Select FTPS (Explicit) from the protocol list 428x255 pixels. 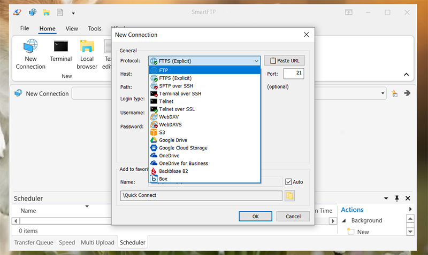tap(205, 78)
